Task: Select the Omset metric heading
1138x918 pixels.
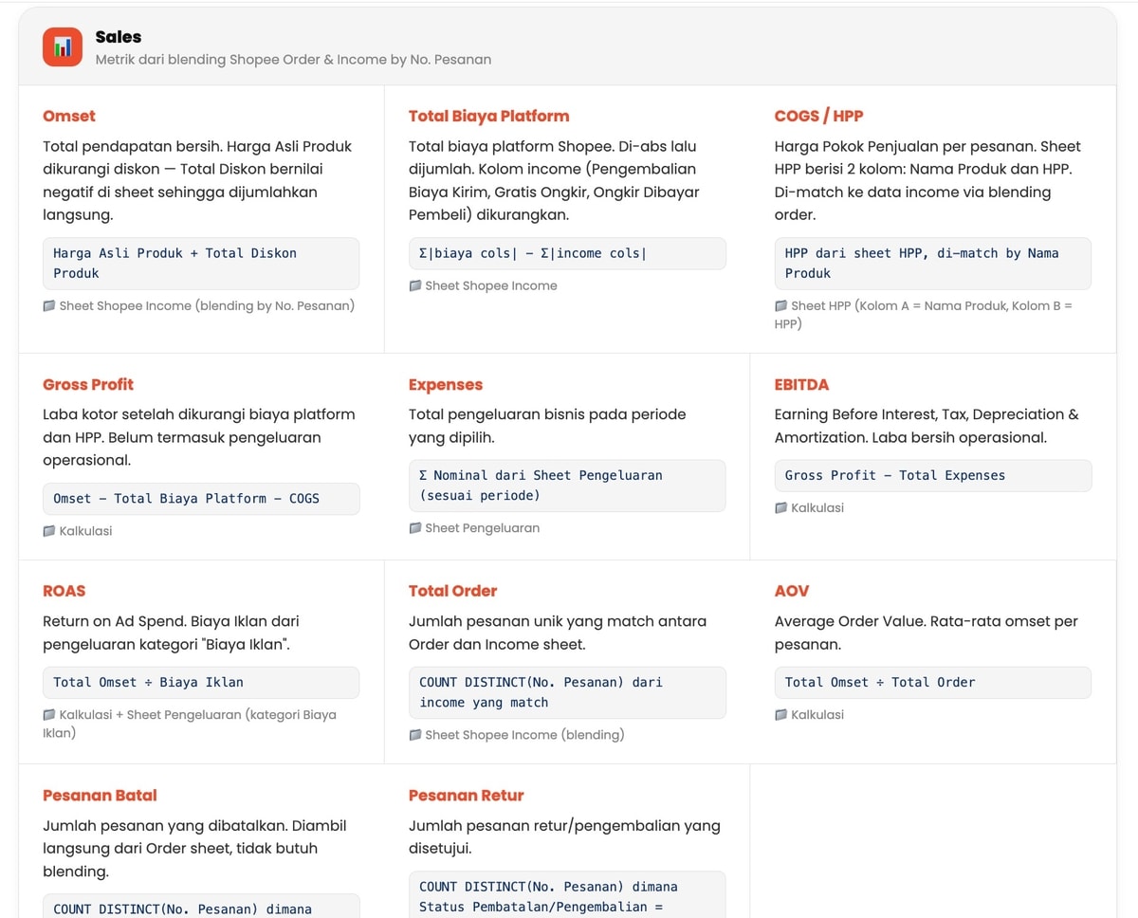Action: pyautogui.click(x=69, y=116)
